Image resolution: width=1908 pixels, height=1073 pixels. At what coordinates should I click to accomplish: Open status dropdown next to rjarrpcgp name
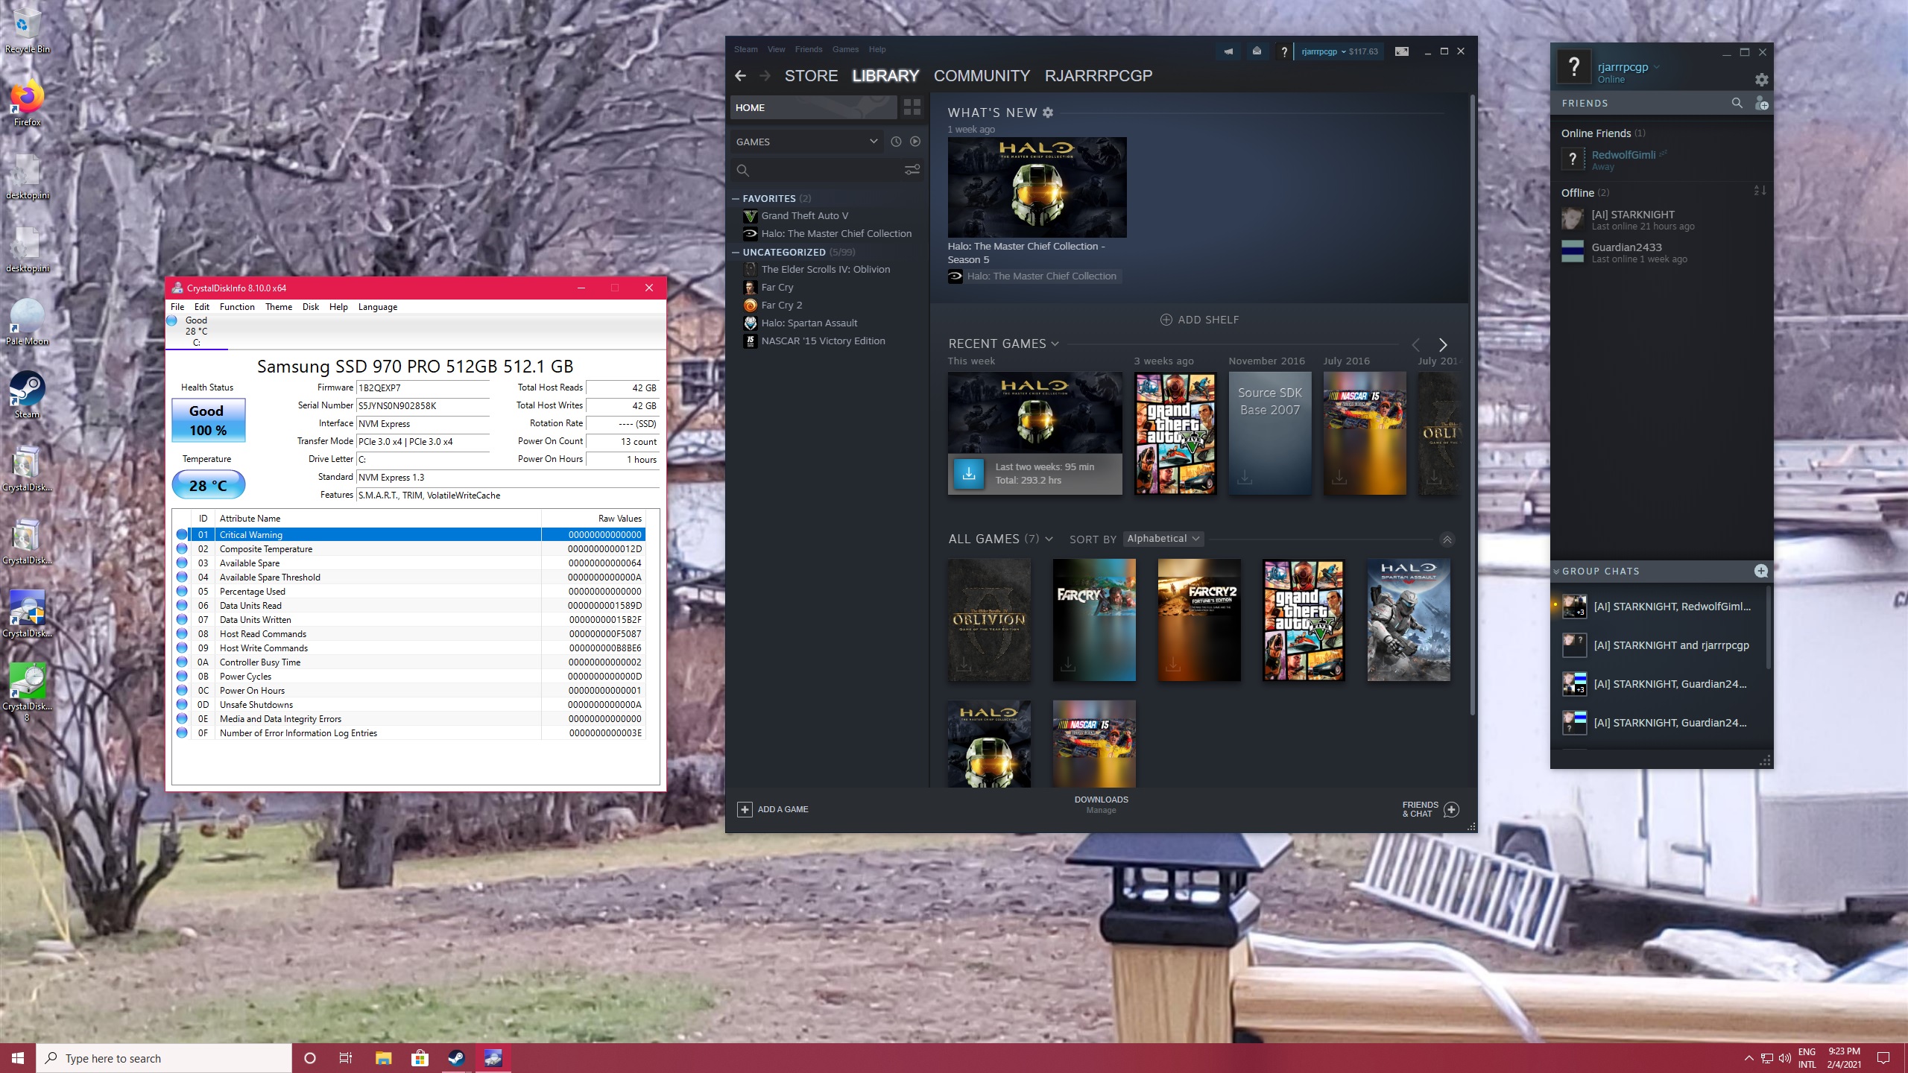tap(1656, 67)
